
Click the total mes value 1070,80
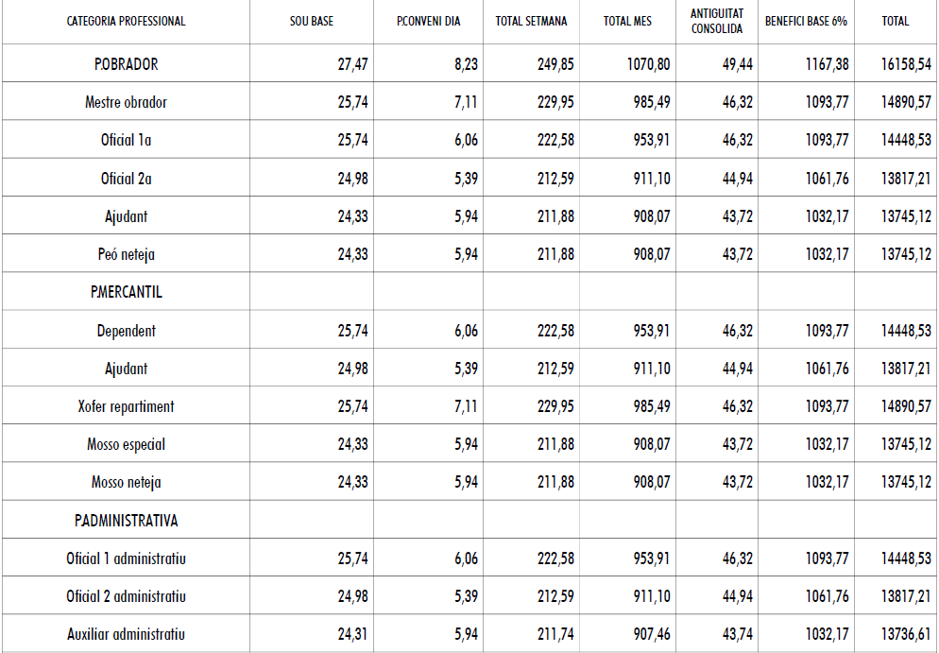click(x=648, y=65)
